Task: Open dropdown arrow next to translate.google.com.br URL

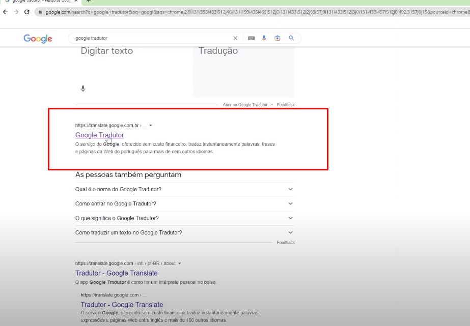Action: point(151,126)
